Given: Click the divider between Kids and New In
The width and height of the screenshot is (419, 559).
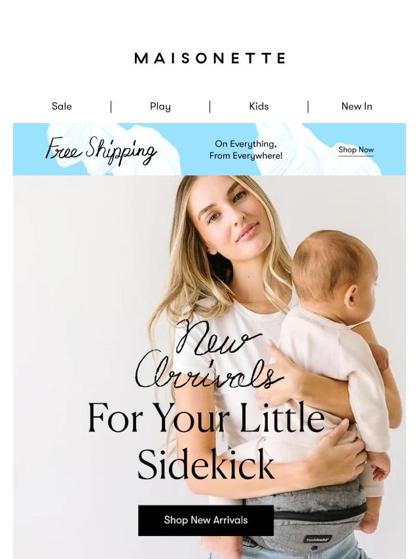Looking at the screenshot, I should (308, 107).
